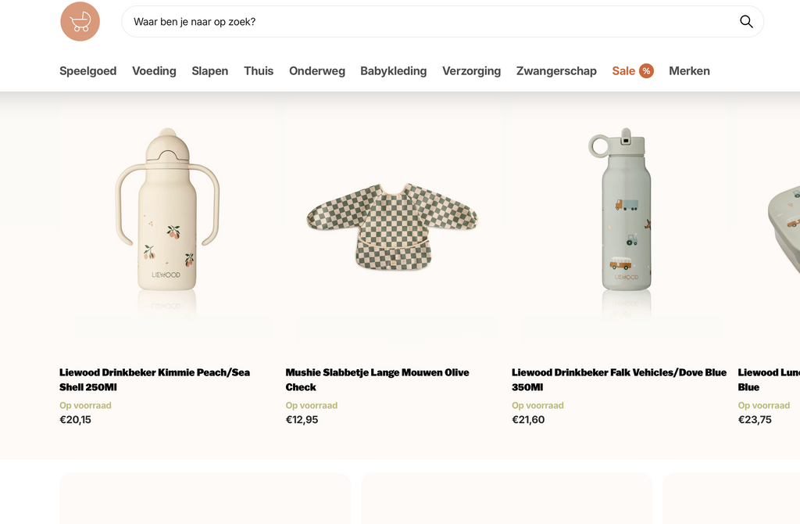Open the Babykleding menu
The image size is (800, 524).
393,71
